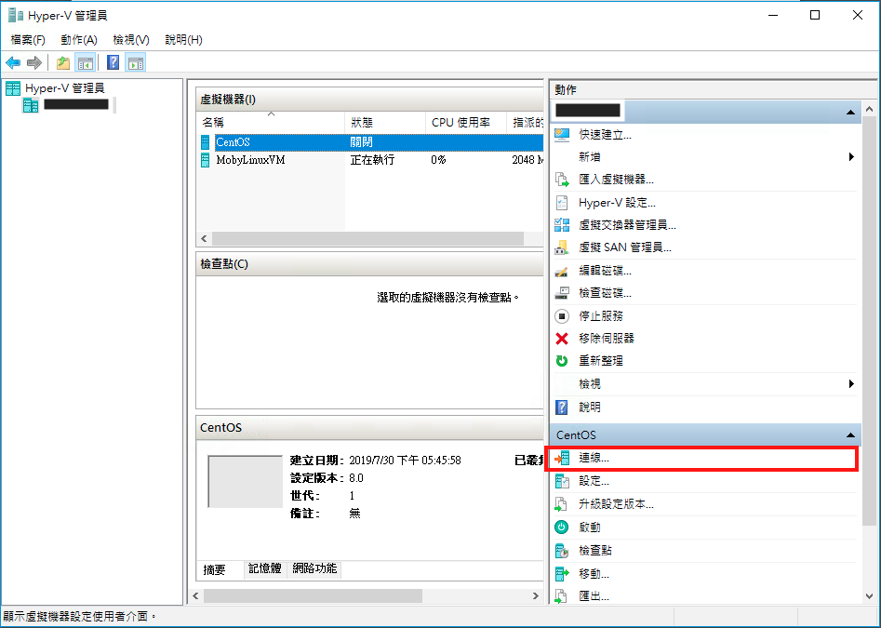Switch to the 網路功能 tab
The width and height of the screenshot is (881, 628).
[314, 569]
